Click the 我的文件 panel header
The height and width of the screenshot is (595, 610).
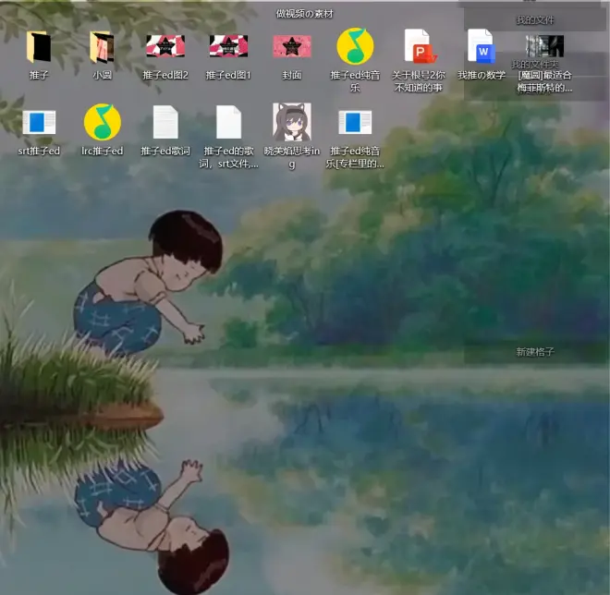[x=535, y=19]
